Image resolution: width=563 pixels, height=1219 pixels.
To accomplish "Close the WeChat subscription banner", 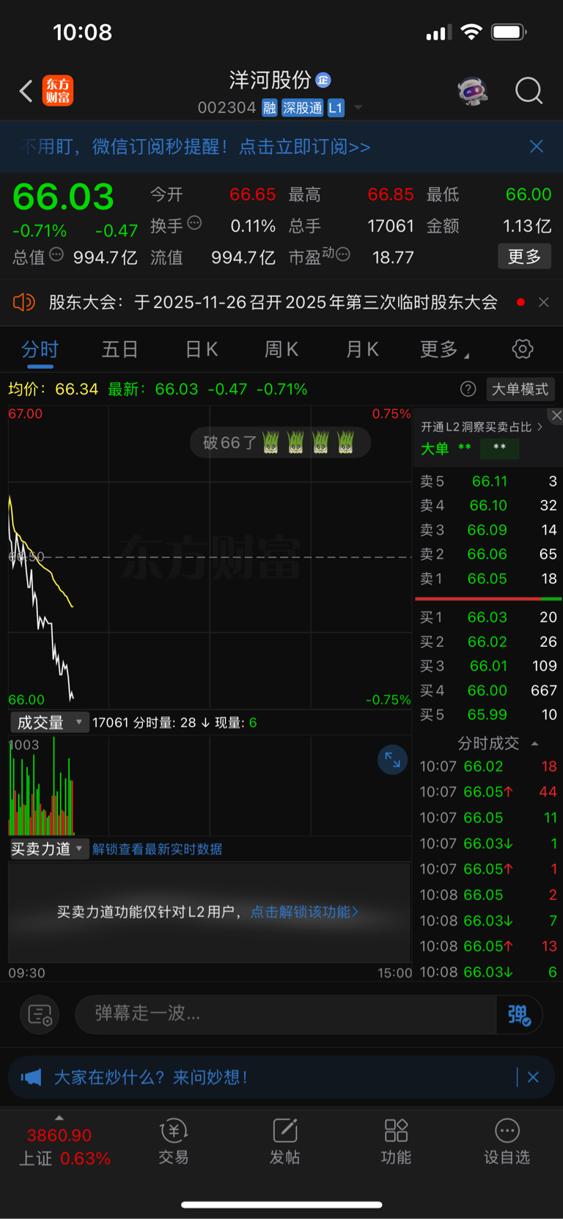I will pyautogui.click(x=537, y=147).
